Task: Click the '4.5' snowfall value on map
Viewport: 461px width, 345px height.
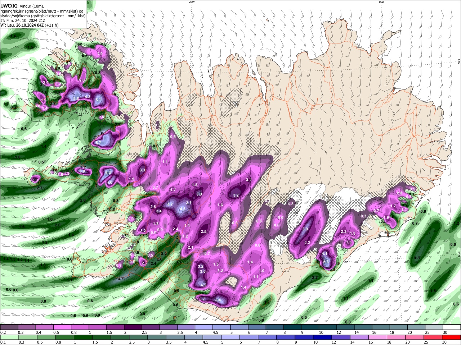Action: click(183, 209)
